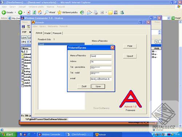Viewport: 182px width, 137px height.
Task: Expand the IE address bar dropdown
Action: (169, 18)
